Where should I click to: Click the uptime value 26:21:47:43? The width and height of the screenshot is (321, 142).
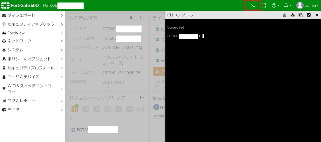pos(113,82)
